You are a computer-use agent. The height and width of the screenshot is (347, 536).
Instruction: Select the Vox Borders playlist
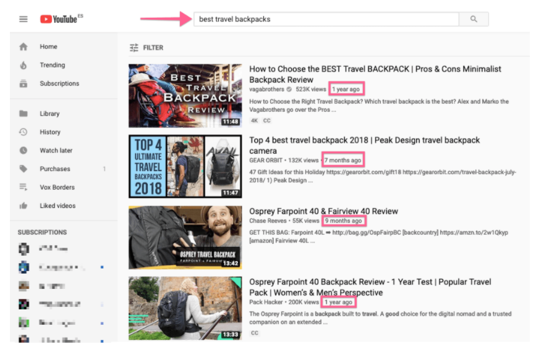57,188
